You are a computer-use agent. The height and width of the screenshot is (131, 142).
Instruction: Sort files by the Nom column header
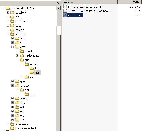click(x=90, y=2)
